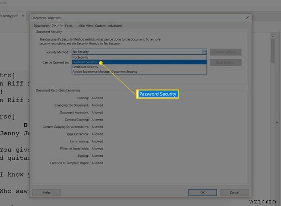Choose No Security from the dropdown list
This screenshot has width=281, height=206.
point(139,57)
